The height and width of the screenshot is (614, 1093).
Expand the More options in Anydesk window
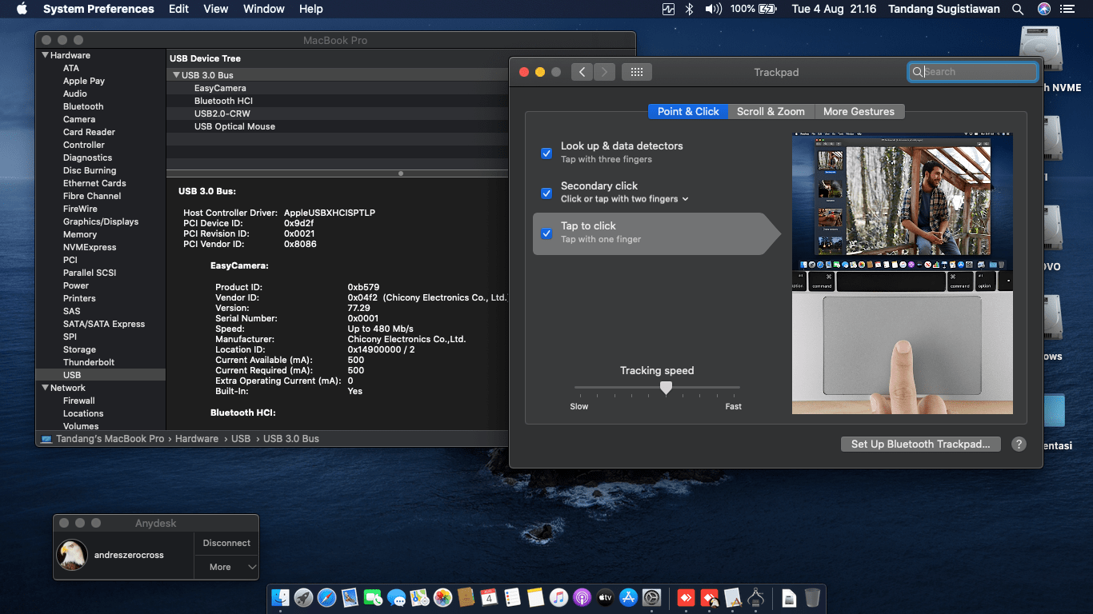226,568
